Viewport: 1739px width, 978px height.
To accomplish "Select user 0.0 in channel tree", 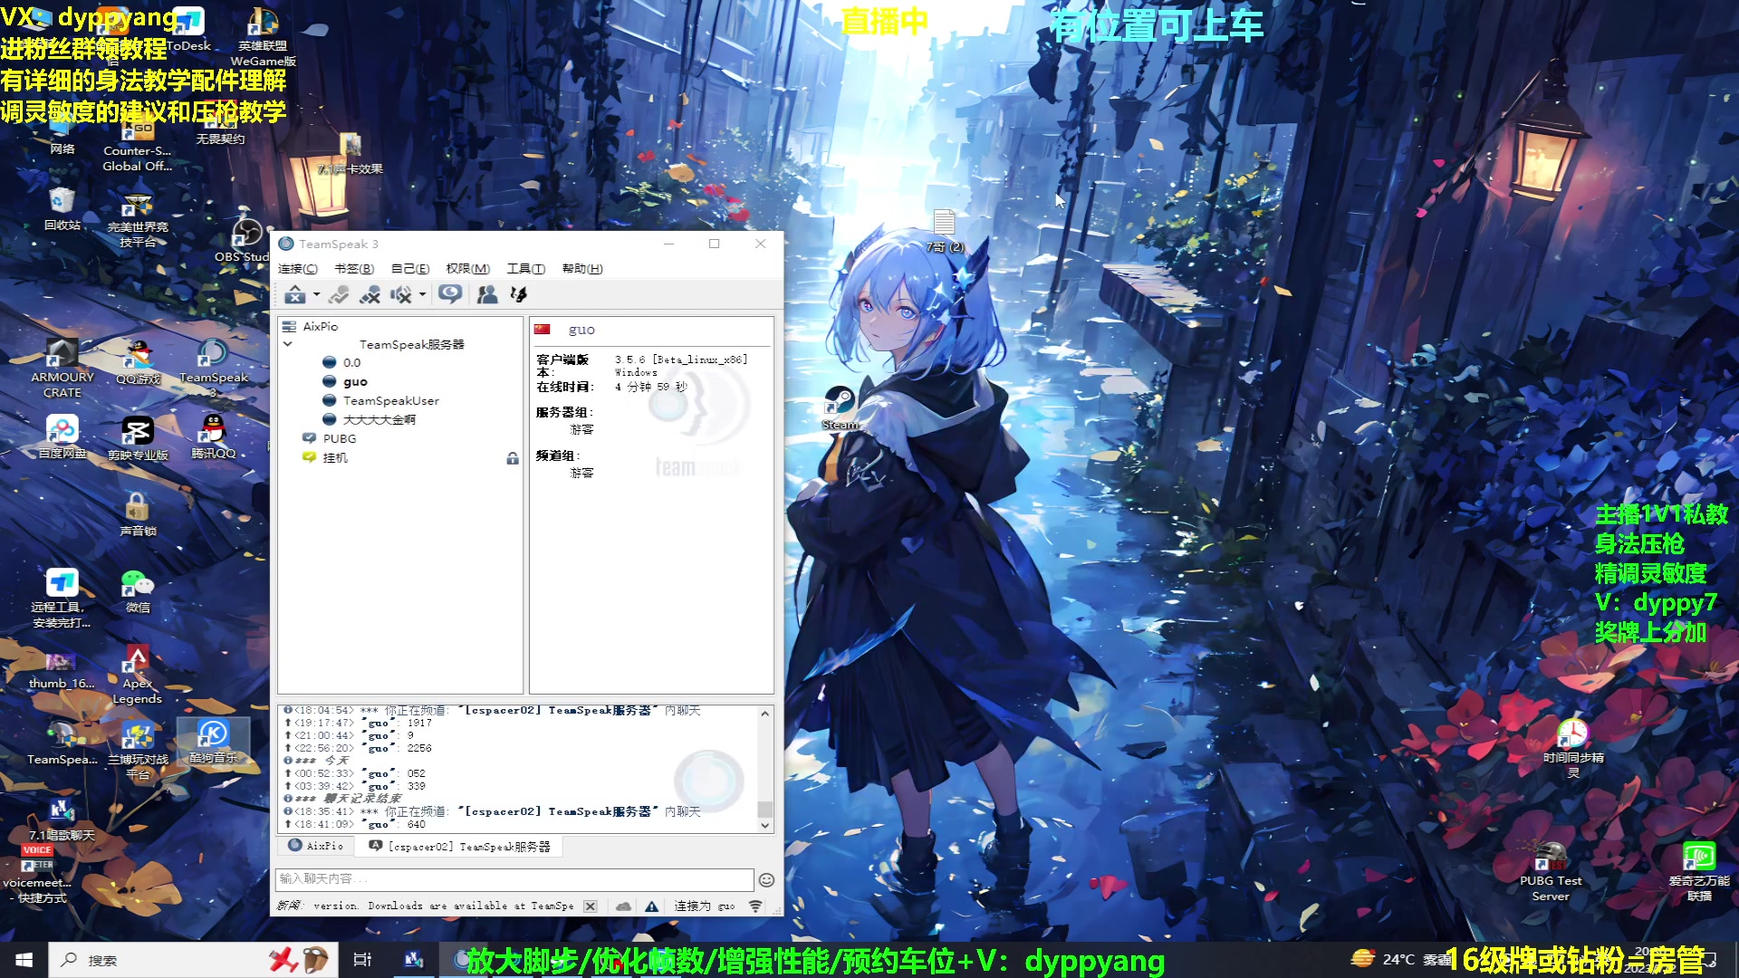I will tap(351, 363).
